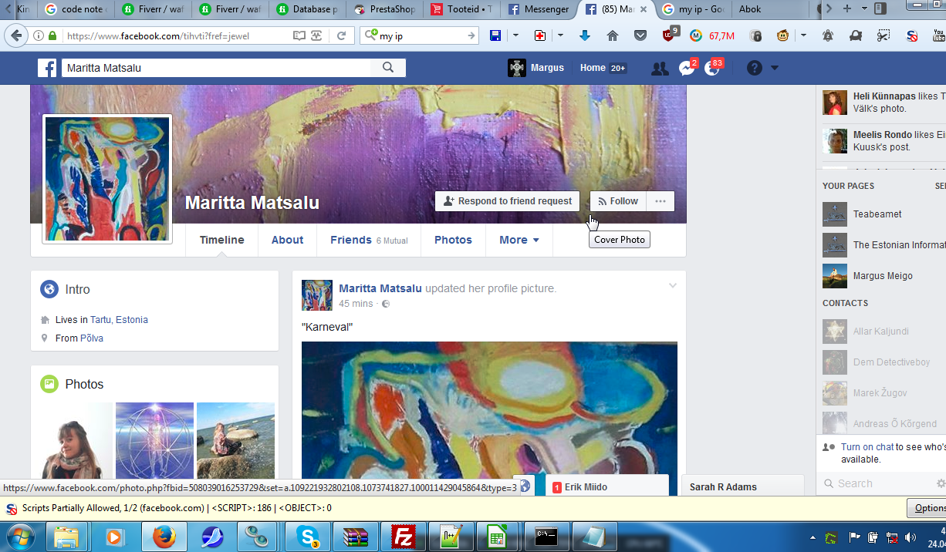Open the About profile tab
The image size is (946, 552).
point(287,240)
